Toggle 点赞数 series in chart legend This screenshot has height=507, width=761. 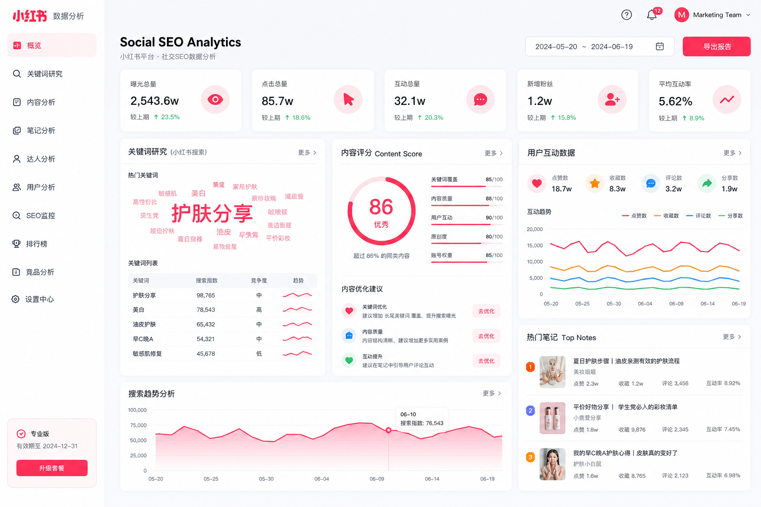tap(635, 216)
